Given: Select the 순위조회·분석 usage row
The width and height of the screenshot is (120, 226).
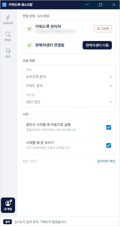Looking at the screenshot, I should click(69, 77).
